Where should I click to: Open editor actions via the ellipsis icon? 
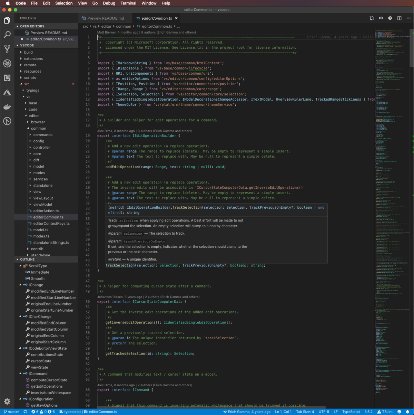pyautogui.click(x=408, y=18)
